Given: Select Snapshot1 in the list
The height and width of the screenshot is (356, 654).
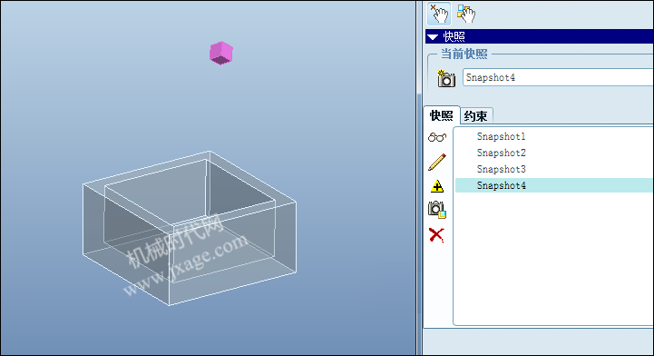Looking at the screenshot, I should point(501,136).
